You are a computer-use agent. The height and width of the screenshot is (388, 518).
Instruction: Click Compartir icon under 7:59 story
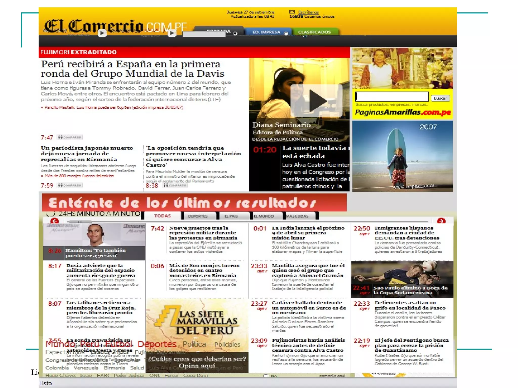pos(70,185)
